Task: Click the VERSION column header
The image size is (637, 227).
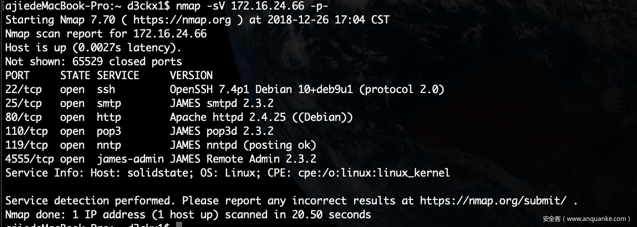Action: tap(191, 76)
